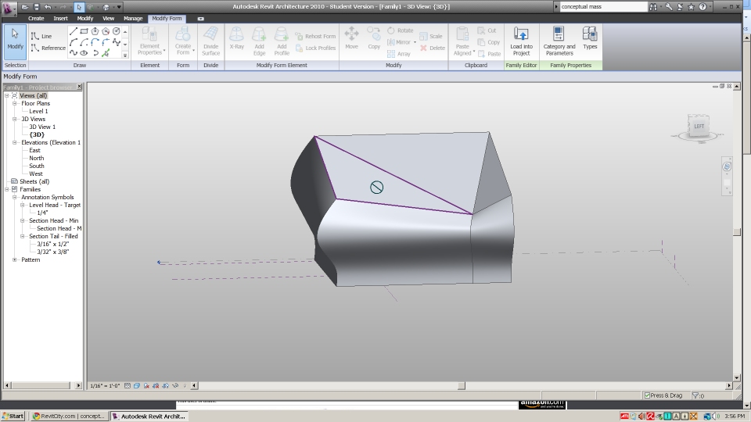This screenshot has height=422, width=751.
Task: Open Level 1 floor plan
Action: (x=38, y=111)
